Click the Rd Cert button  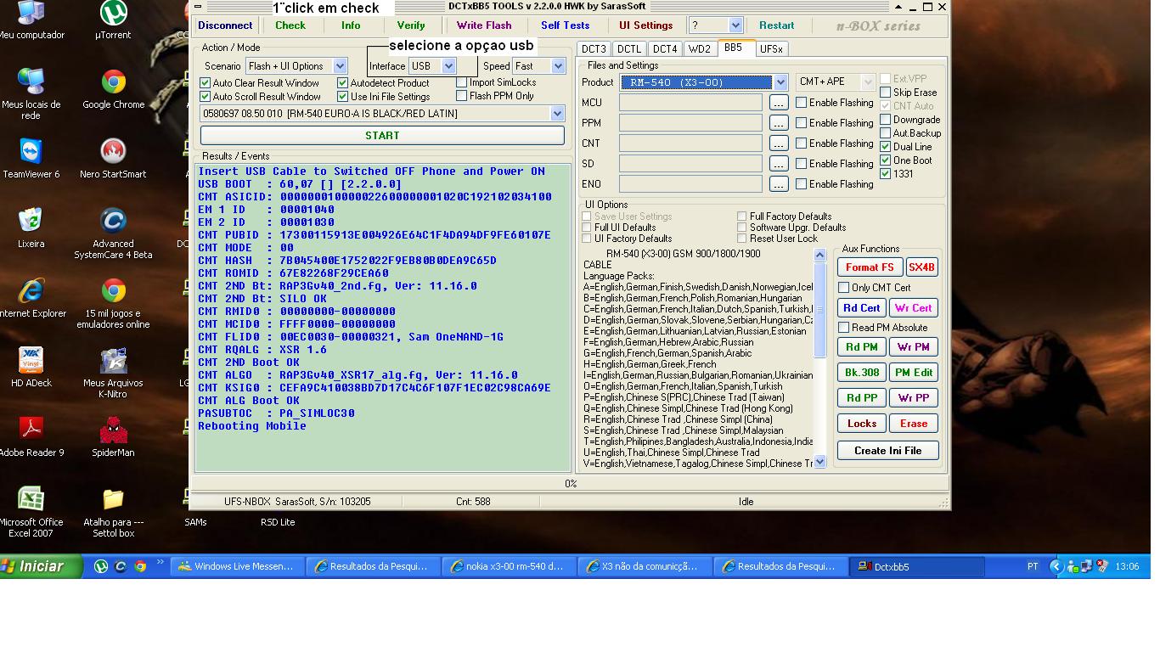(862, 308)
